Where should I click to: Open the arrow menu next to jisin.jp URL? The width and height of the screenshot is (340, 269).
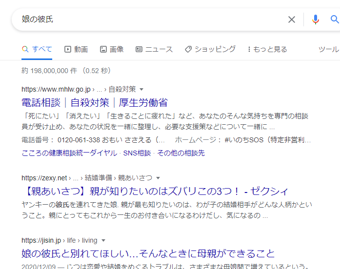(103, 241)
